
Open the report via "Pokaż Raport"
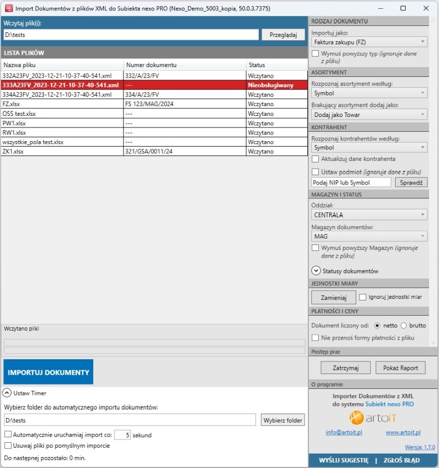[401, 367]
